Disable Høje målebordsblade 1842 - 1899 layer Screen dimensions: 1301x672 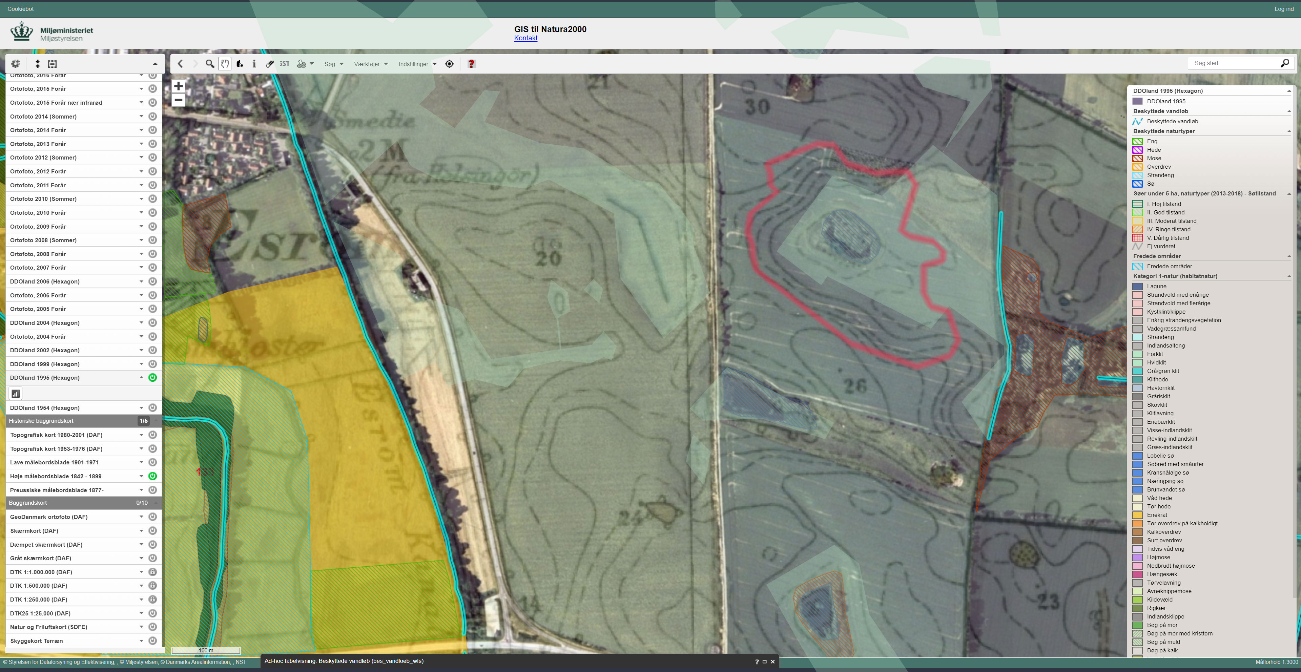click(x=152, y=476)
